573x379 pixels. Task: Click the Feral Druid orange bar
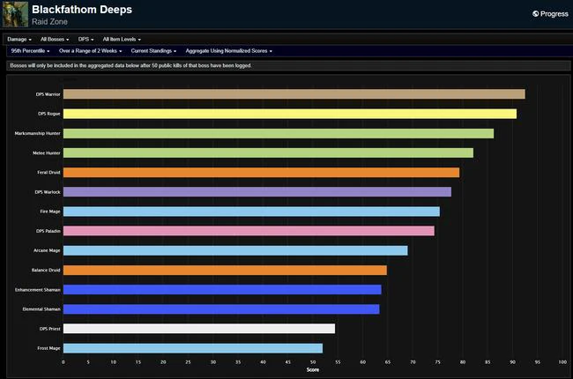pyautogui.click(x=261, y=173)
